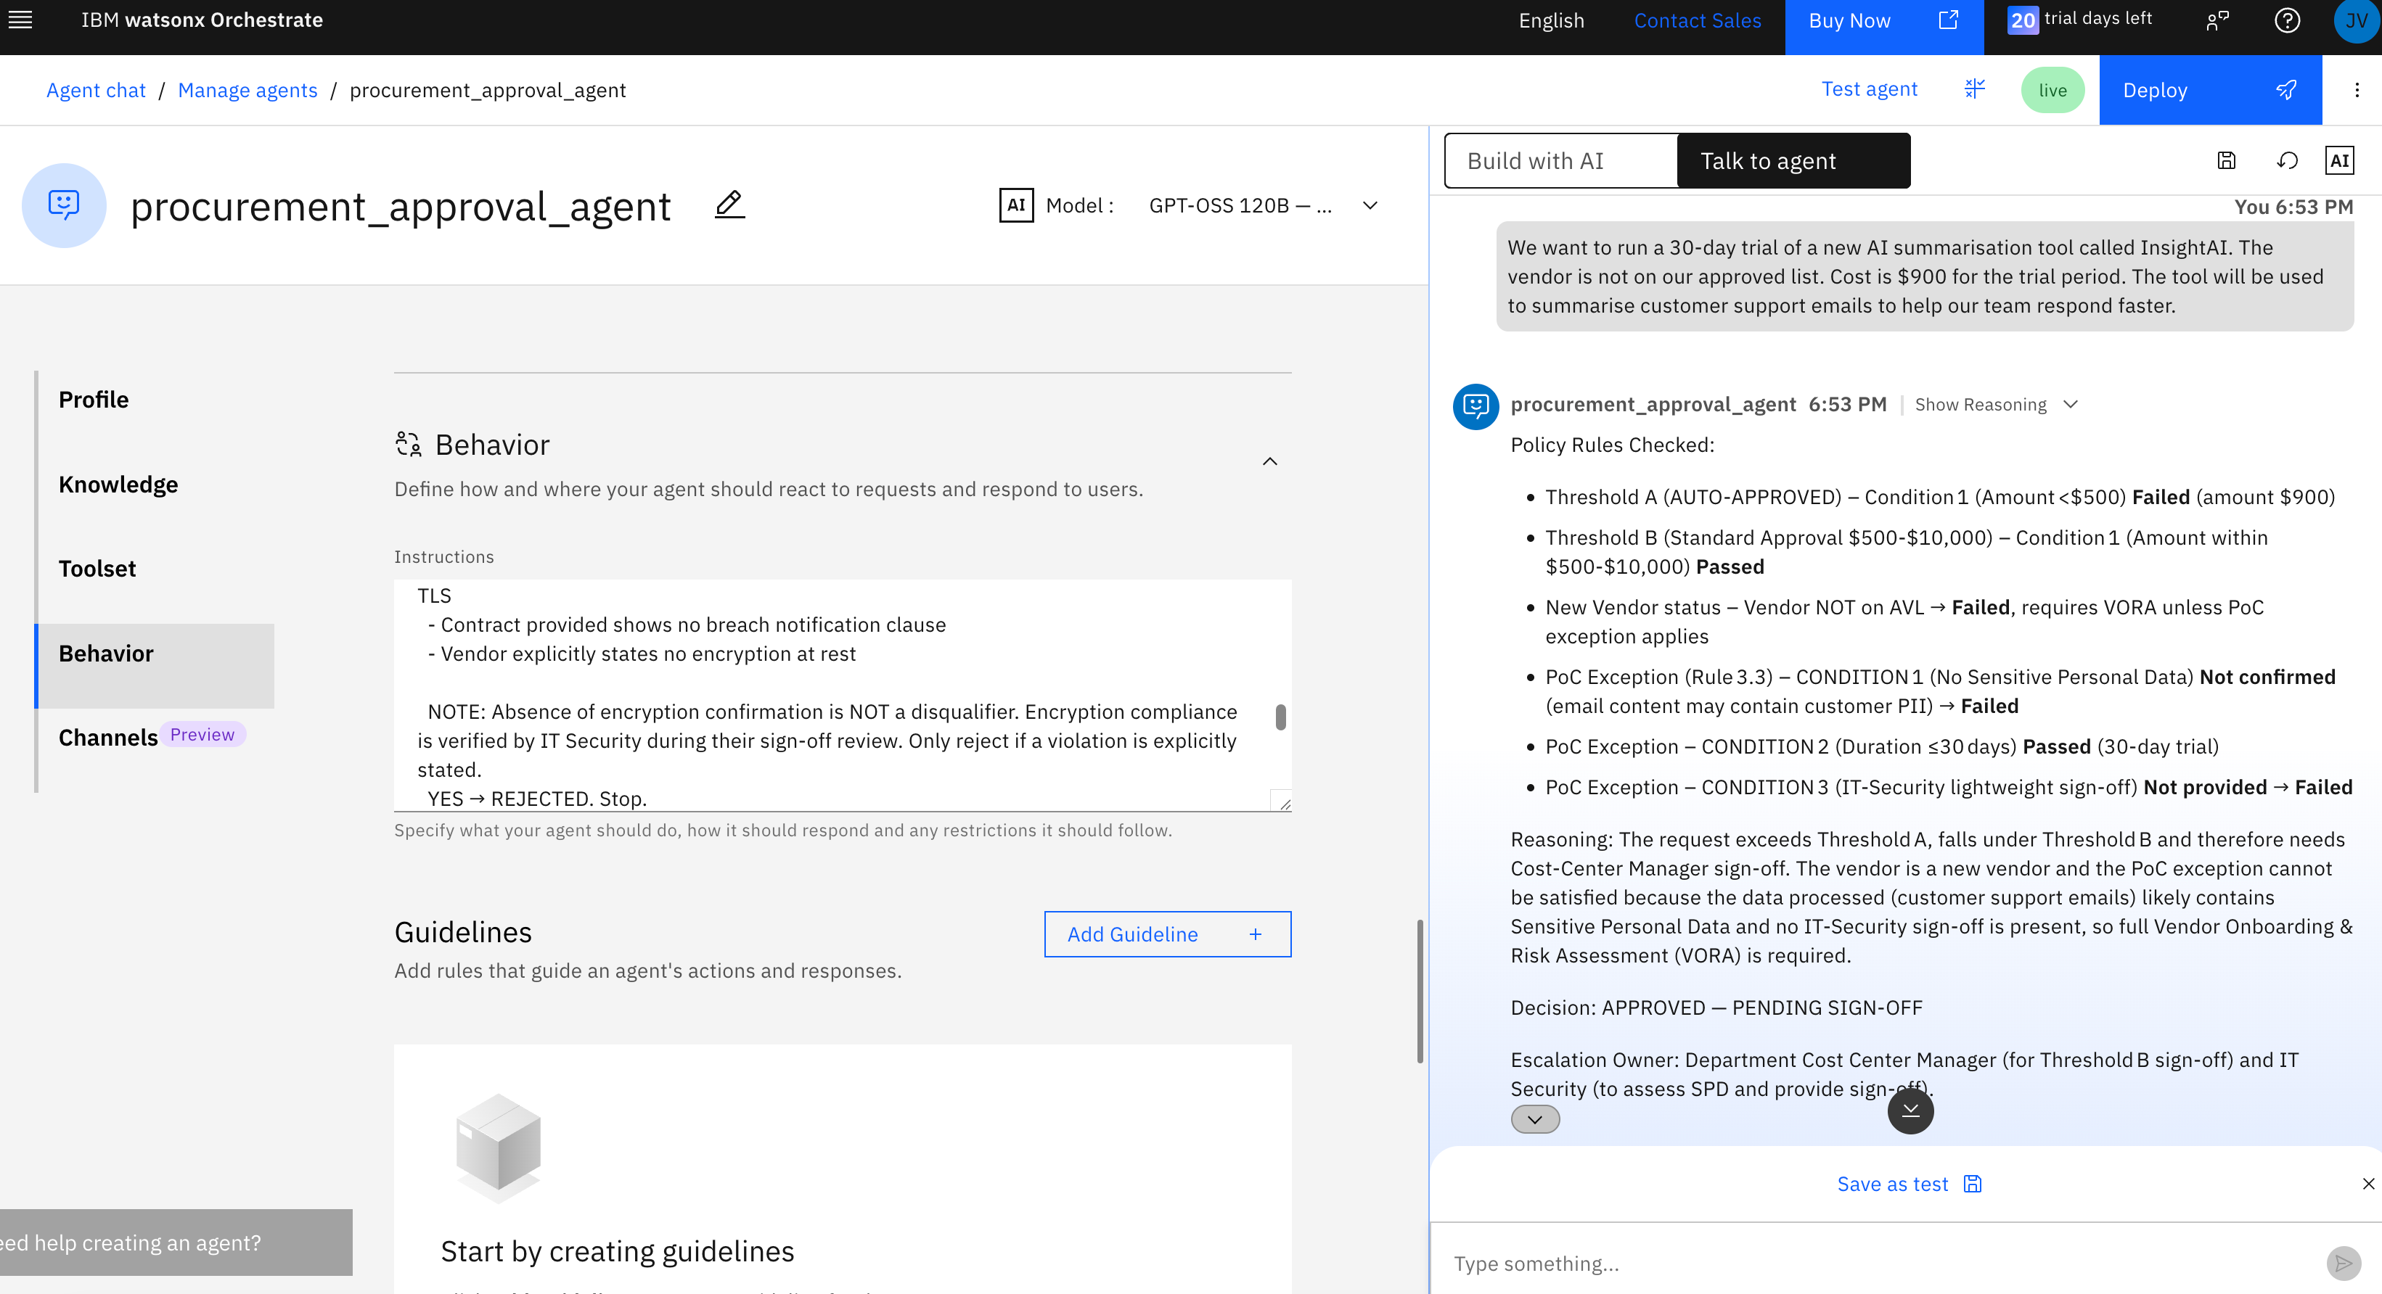Switch to Talk to agent tab
Image resolution: width=2382 pixels, height=1294 pixels.
coord(1793,161)
